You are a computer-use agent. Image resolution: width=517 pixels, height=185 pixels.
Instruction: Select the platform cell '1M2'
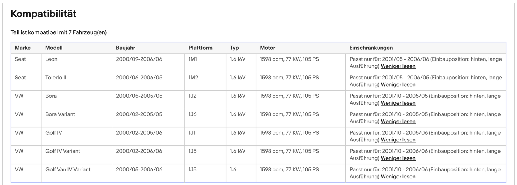point(193,78)
